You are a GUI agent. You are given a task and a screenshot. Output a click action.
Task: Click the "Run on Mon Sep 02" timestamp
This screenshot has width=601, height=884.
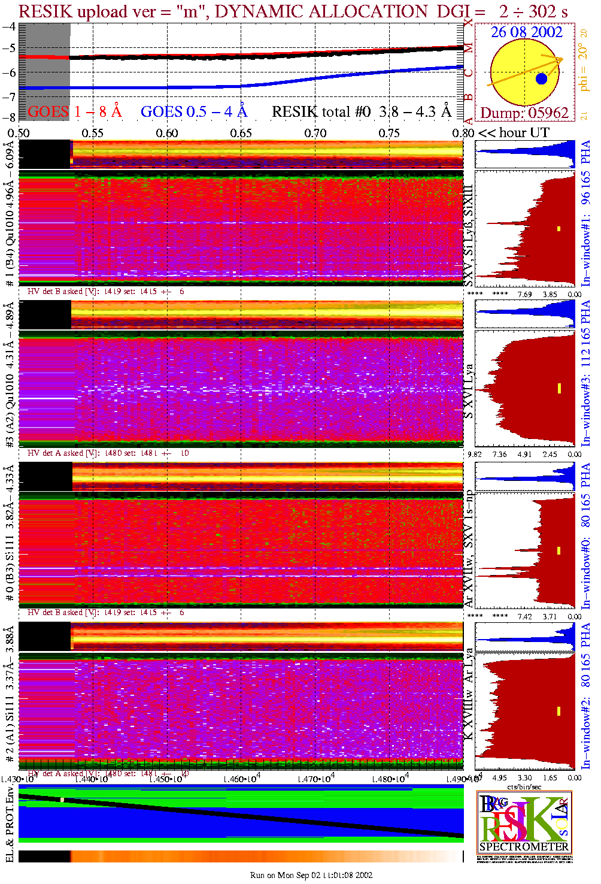[x=311, y=875]
